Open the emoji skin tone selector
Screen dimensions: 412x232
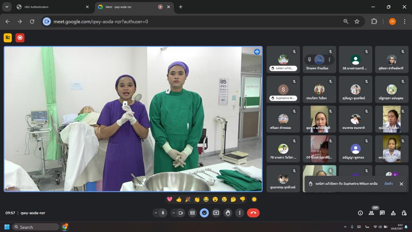pos(254,199)
